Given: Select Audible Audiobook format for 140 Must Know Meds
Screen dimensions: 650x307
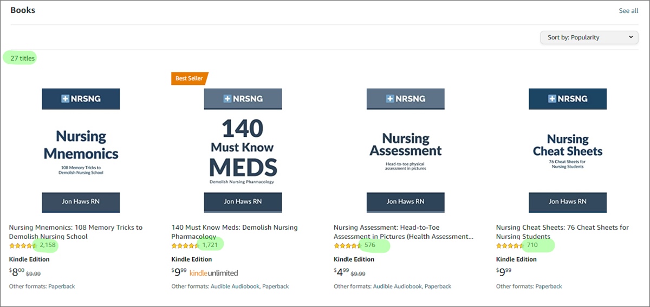Looking at the screenshot, I should 235,286.
